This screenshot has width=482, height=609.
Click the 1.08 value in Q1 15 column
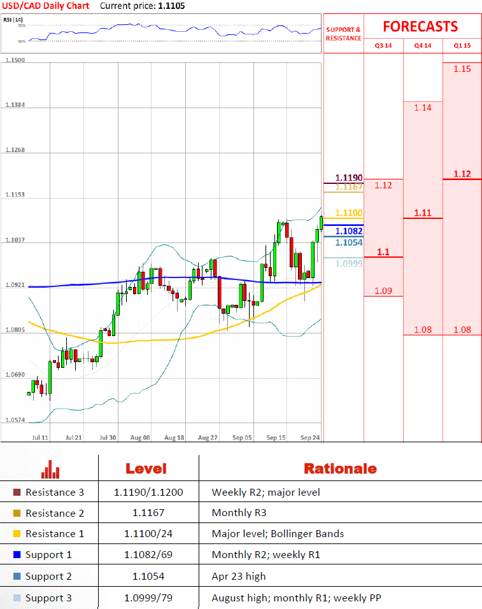click(462, 330)
